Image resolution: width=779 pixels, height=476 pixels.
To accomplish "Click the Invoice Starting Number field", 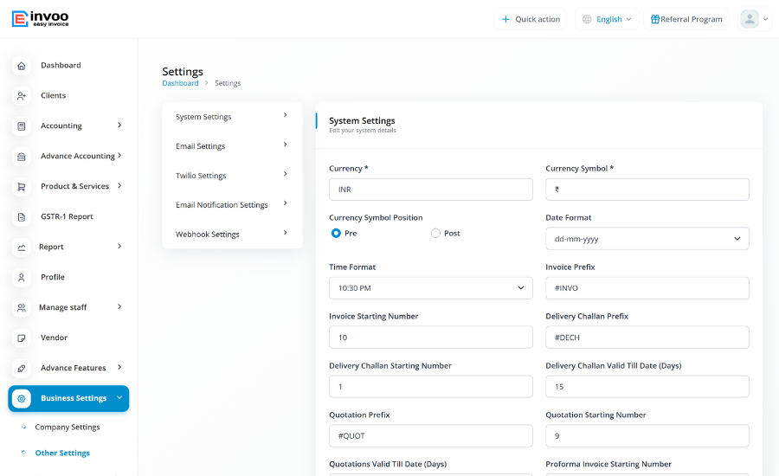I will 431,338.
